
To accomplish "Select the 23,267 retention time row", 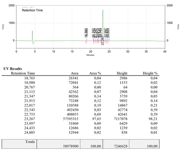I will click(x=80, y=119).
